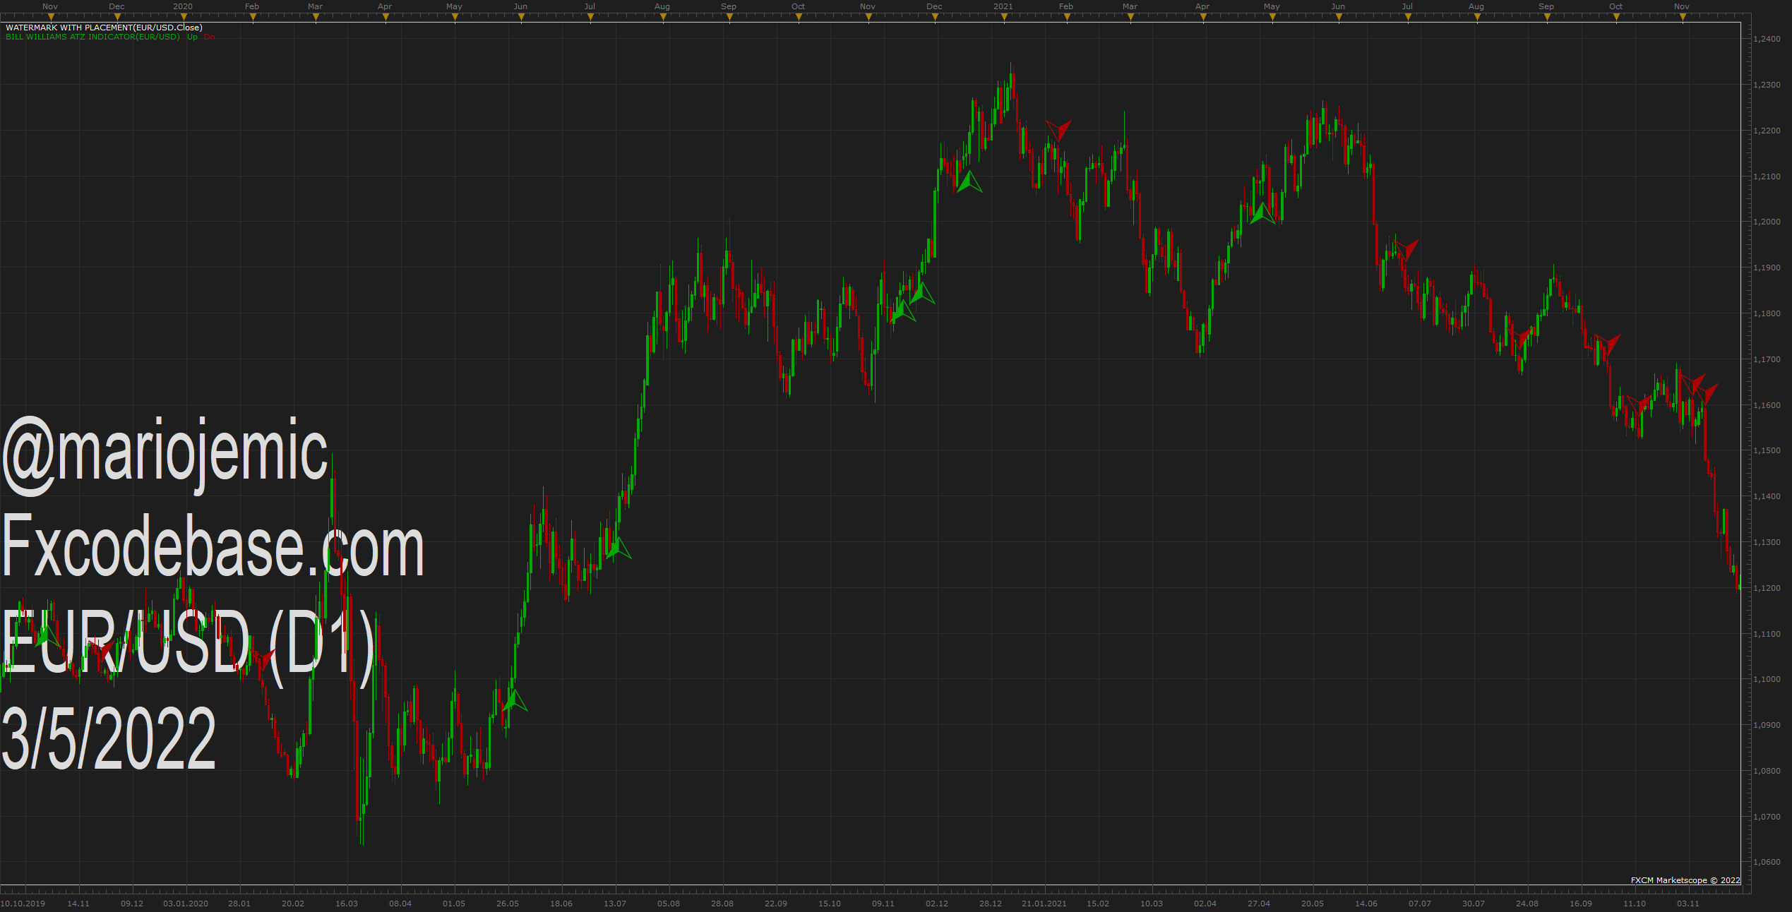
Task: Click the 2020 year marker on the top timeline
Action: click(183, 6)
